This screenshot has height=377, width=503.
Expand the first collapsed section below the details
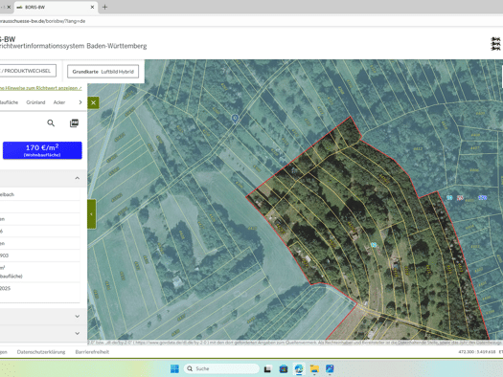[78, 316]
